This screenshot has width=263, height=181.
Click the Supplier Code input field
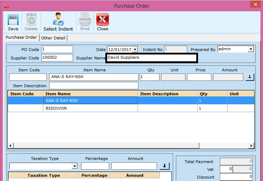tap(57, 58)
